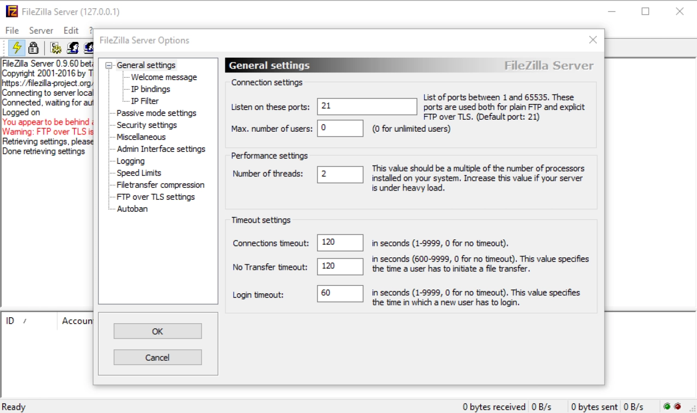697x413 pixels.
Task: Click the ID column header
Action: (29, 321)
